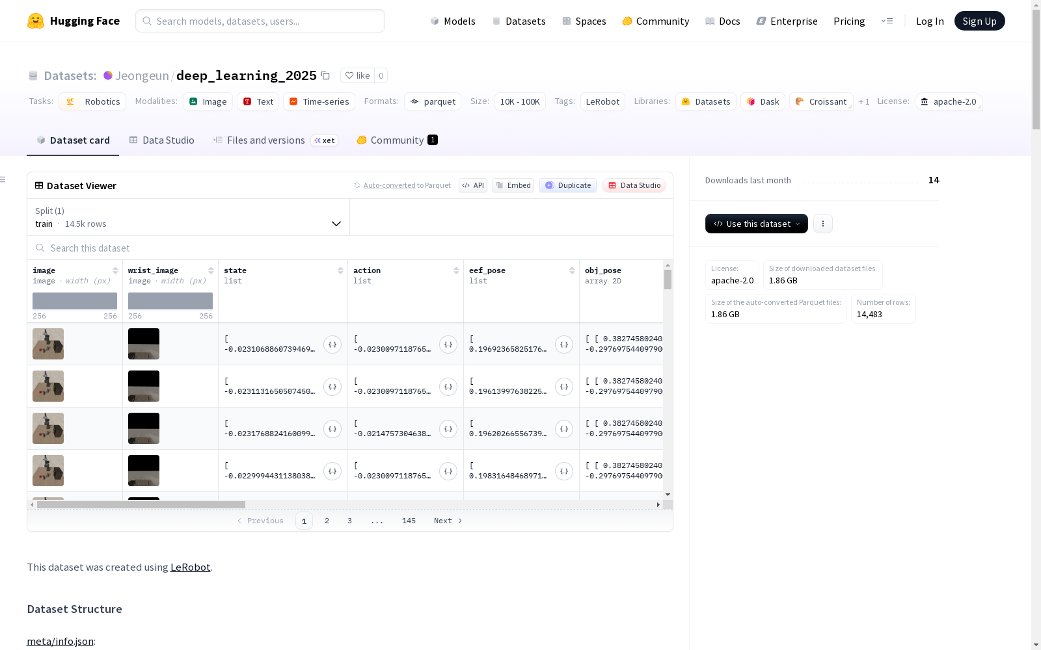Open Spaces in the top navigation
This screenshot has width=1041, height=650.
(x=584, y=21)
